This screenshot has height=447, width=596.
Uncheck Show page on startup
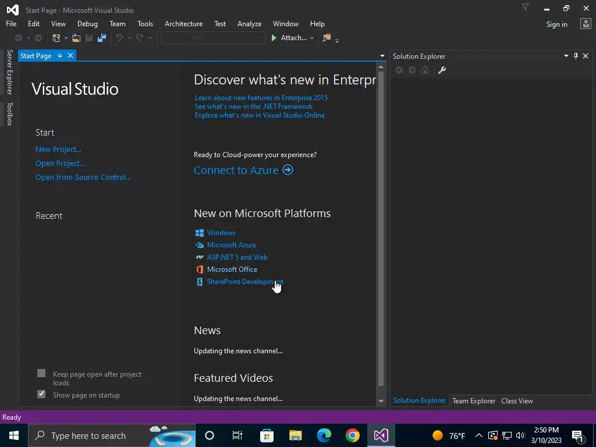41,394
